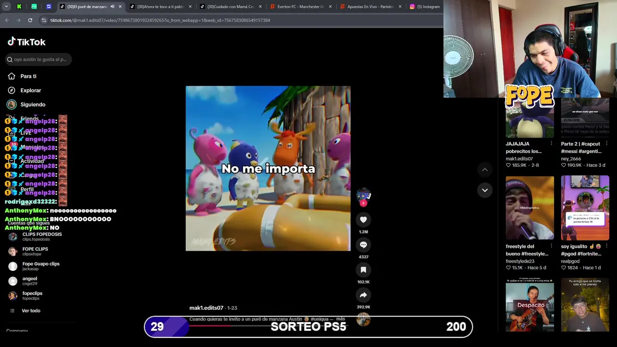
Task: Close the 'El puré de manzana' tab
Action: (x=120, y=7)
